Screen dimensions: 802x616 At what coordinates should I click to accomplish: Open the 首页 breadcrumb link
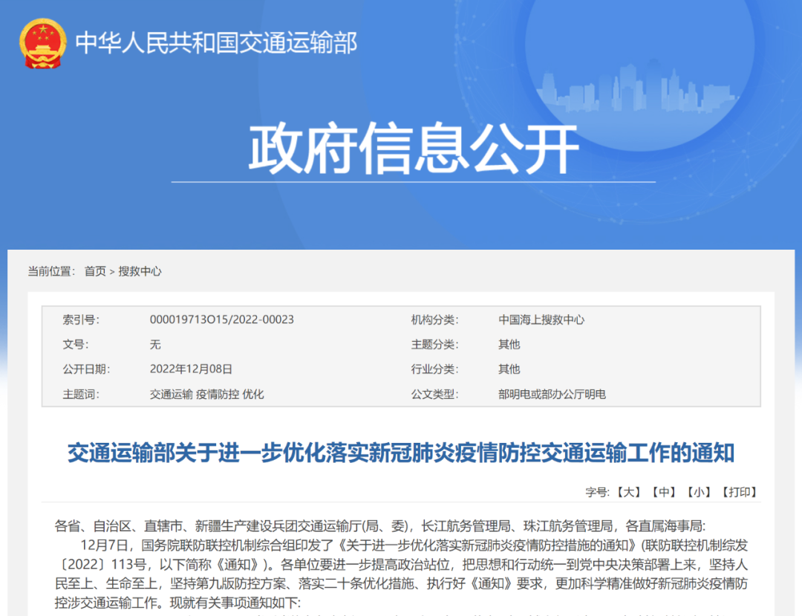(x=94, y=271)
